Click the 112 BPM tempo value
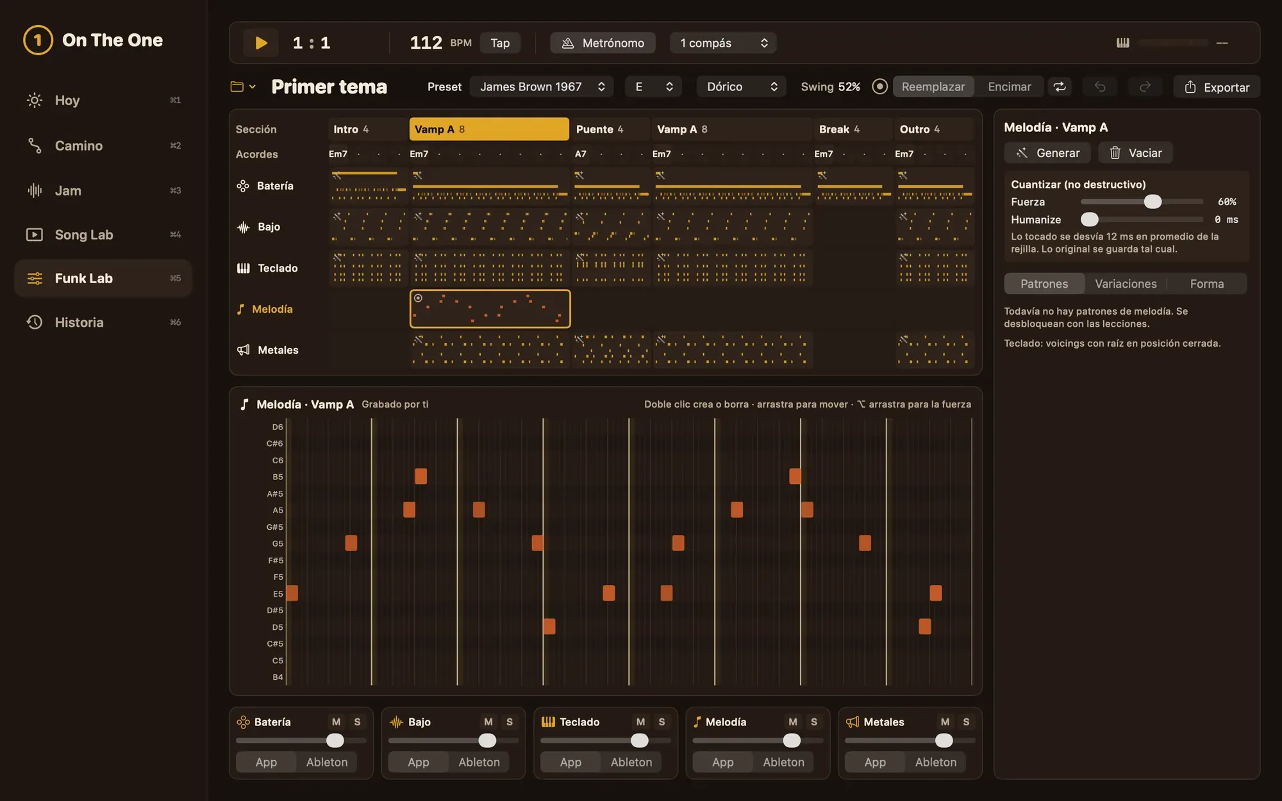The height and width of the screenshot is (801, 1282). click(426, 43)
